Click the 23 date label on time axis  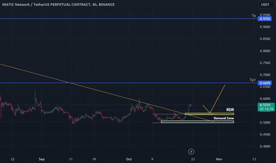pos(193,159)
